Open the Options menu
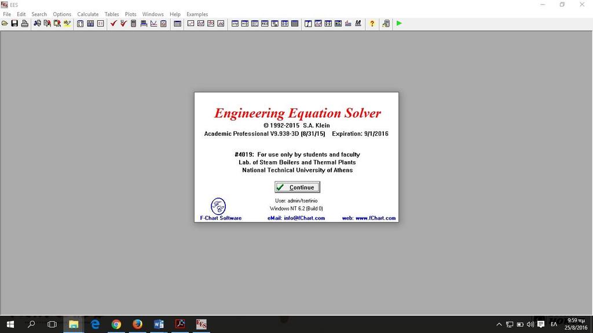 coord(62,14)
